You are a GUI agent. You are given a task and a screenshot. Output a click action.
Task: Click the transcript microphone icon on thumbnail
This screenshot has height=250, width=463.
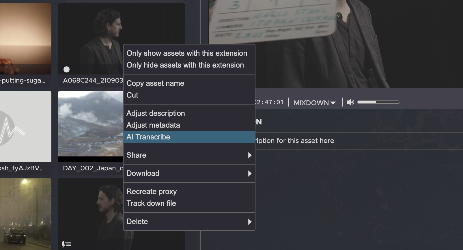[66, 244]
